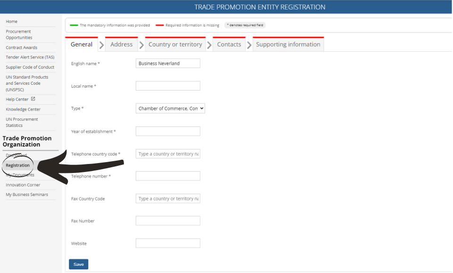453x273 pixels.
Task: Switch to the Address tab
Action: pyautogui.click(x=121, y=44)
